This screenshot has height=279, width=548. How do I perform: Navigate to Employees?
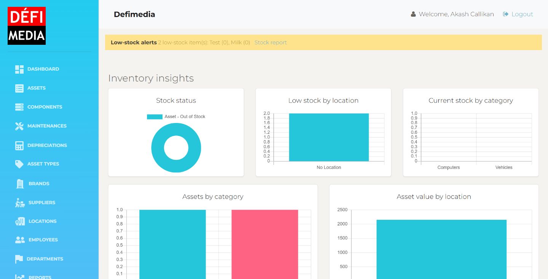click(x=43, y=240)
